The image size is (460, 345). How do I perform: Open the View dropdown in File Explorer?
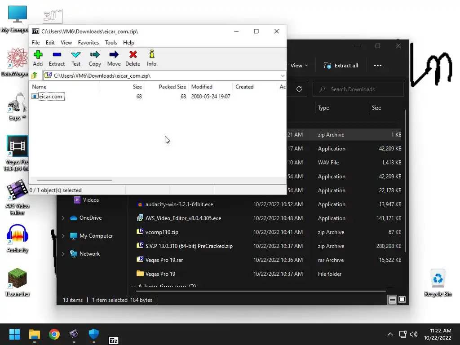(x=299, y=66)
